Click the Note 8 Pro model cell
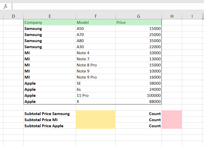 click(x=96, y=65)
